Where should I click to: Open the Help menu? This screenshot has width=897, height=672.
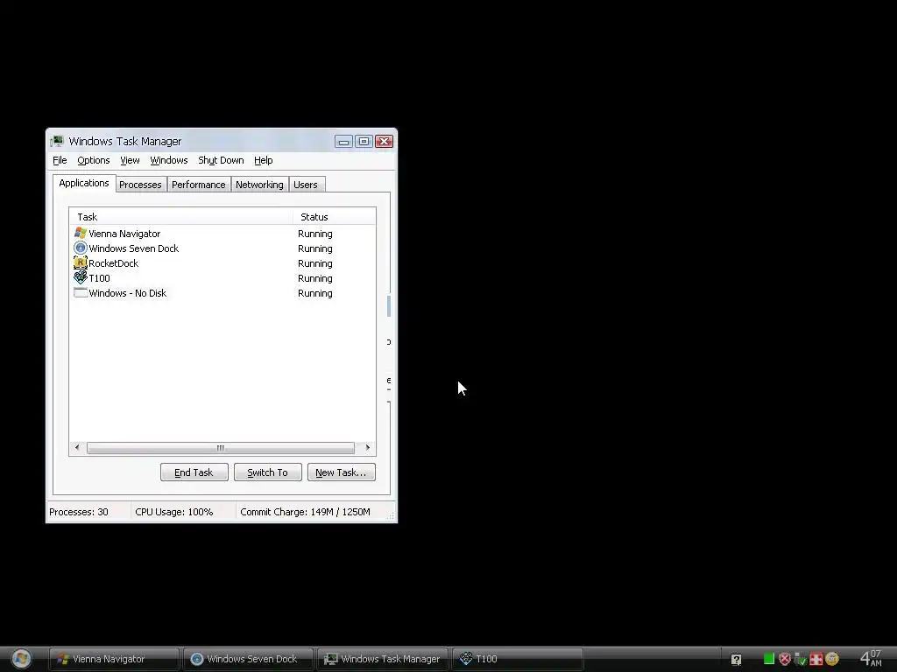263,161
